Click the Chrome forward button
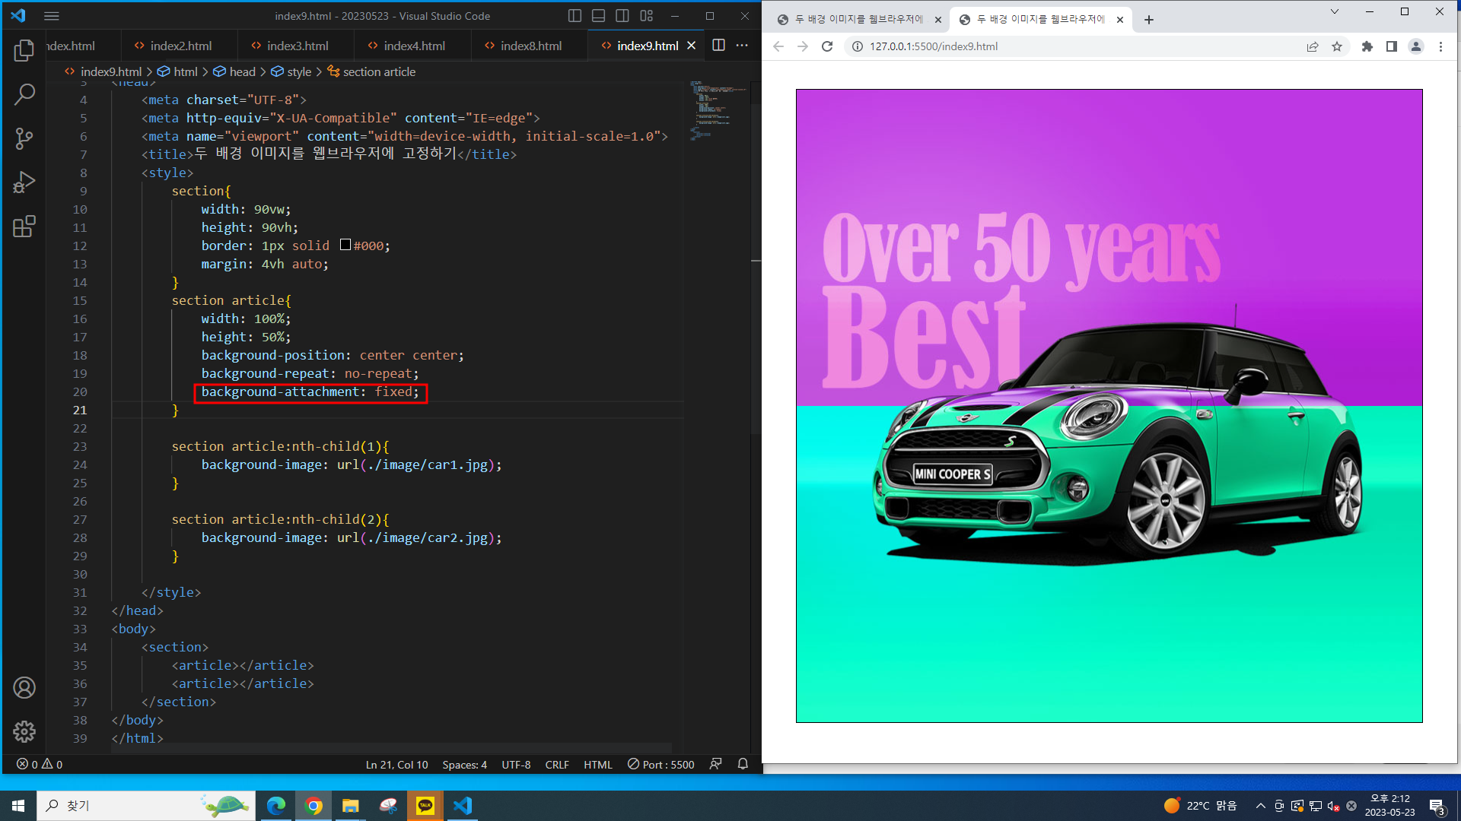The image size is (1461, 821). (x=802, y=46)
